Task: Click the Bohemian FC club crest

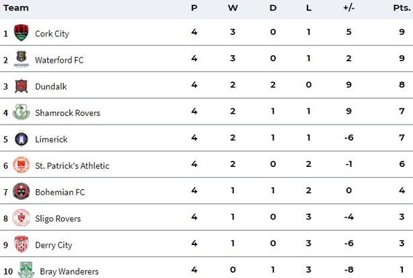Action: coord(22,191)
